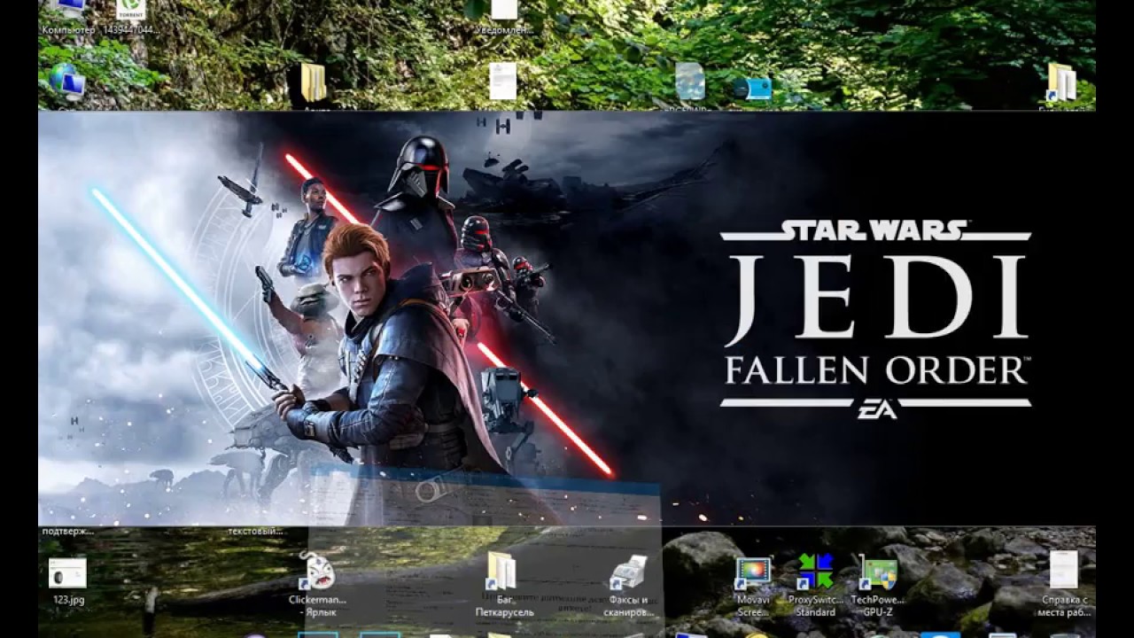The width and height of the screenshot is (1134, 638).
Task: Select the Star Wars Jedi Fallen Order image
Action: 567,319
